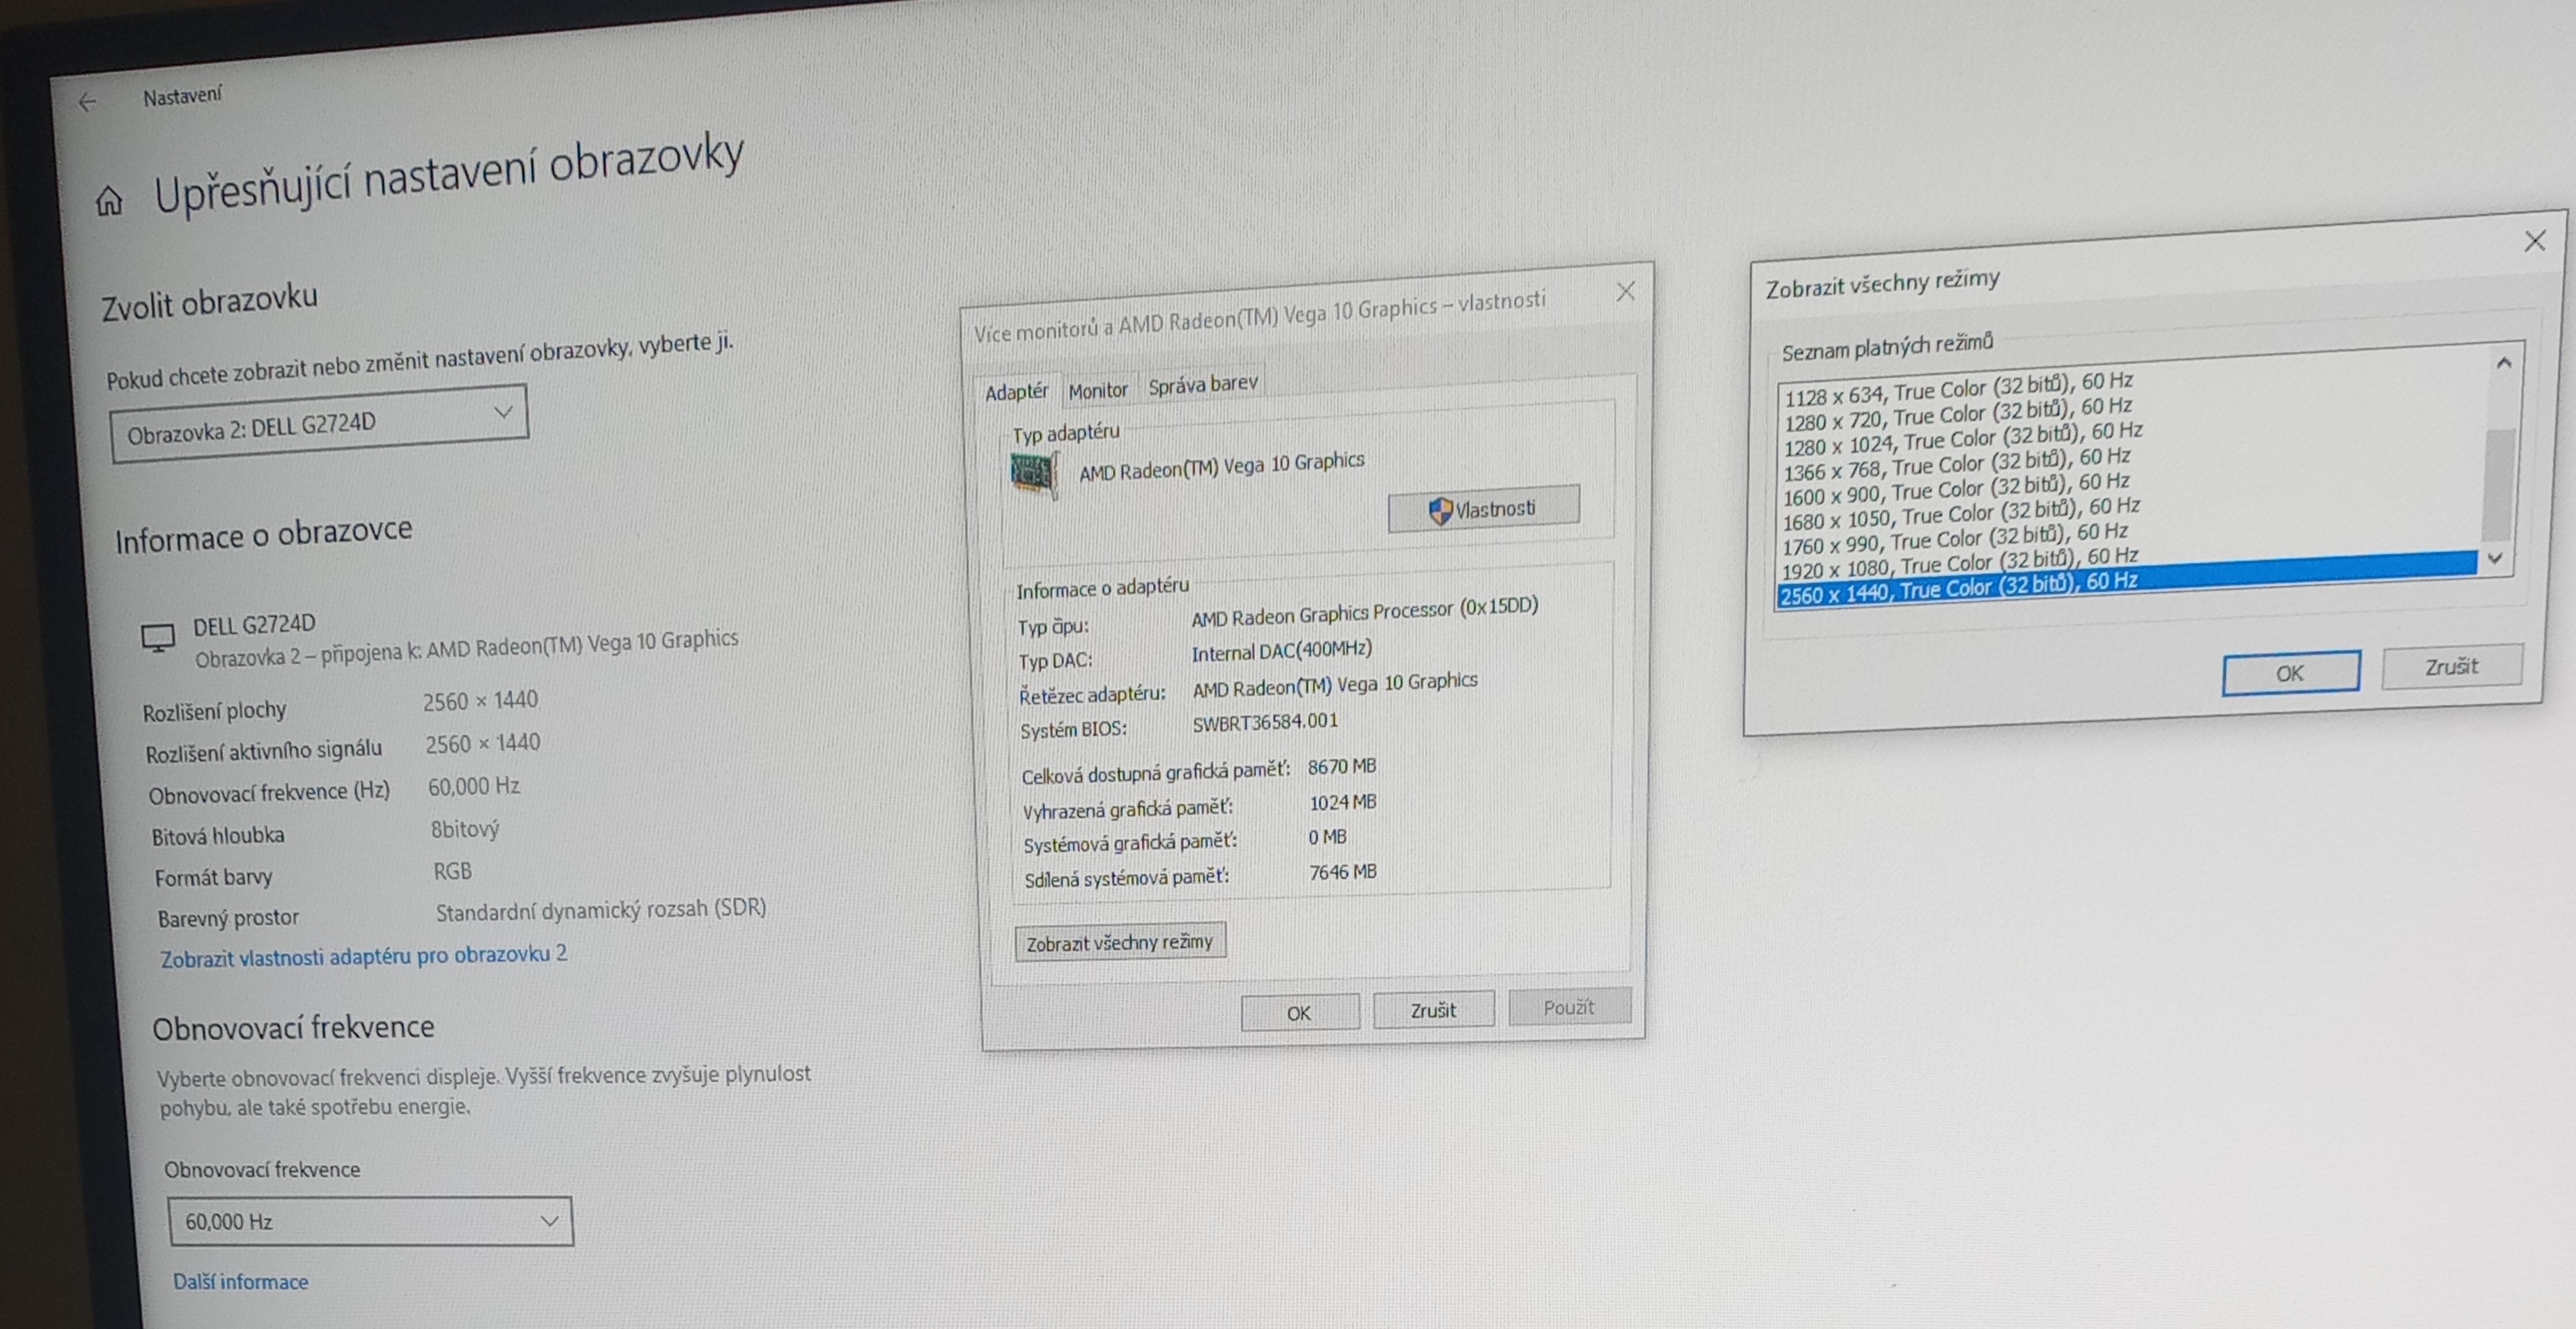Open the Správa barev tab
Viewport: 2576px width, 1329px height.
point(1202,385)
